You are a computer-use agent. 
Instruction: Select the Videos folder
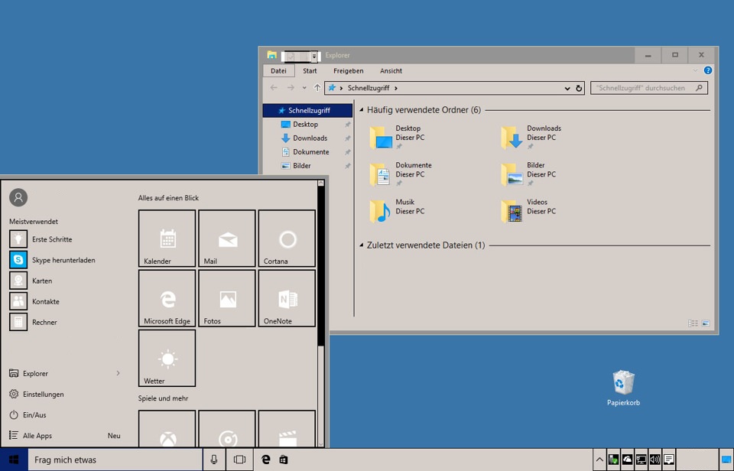[528, 211]
